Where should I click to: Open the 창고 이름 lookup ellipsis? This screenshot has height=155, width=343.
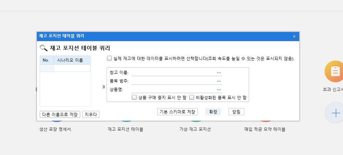(219, 72)
